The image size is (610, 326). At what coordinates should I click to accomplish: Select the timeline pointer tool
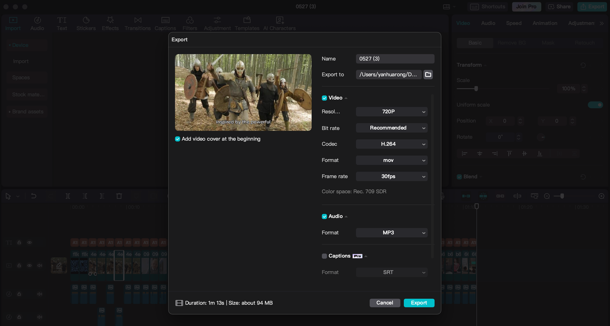8,196
